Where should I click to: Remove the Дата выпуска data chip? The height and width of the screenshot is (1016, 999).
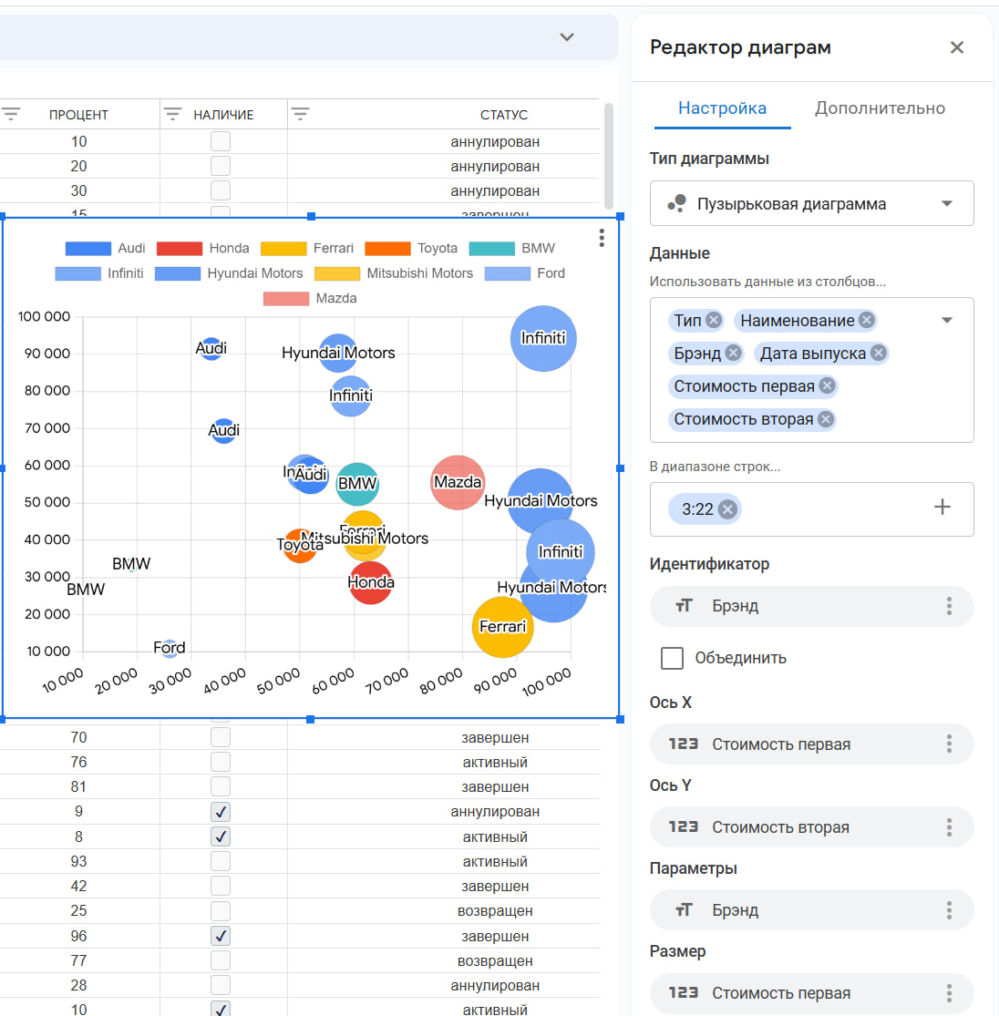tap(878, 353)
